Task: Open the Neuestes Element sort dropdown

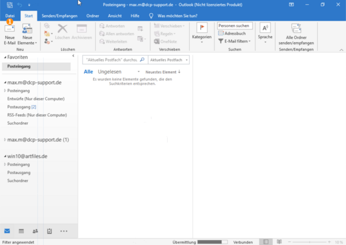Action: coord(163,72)
